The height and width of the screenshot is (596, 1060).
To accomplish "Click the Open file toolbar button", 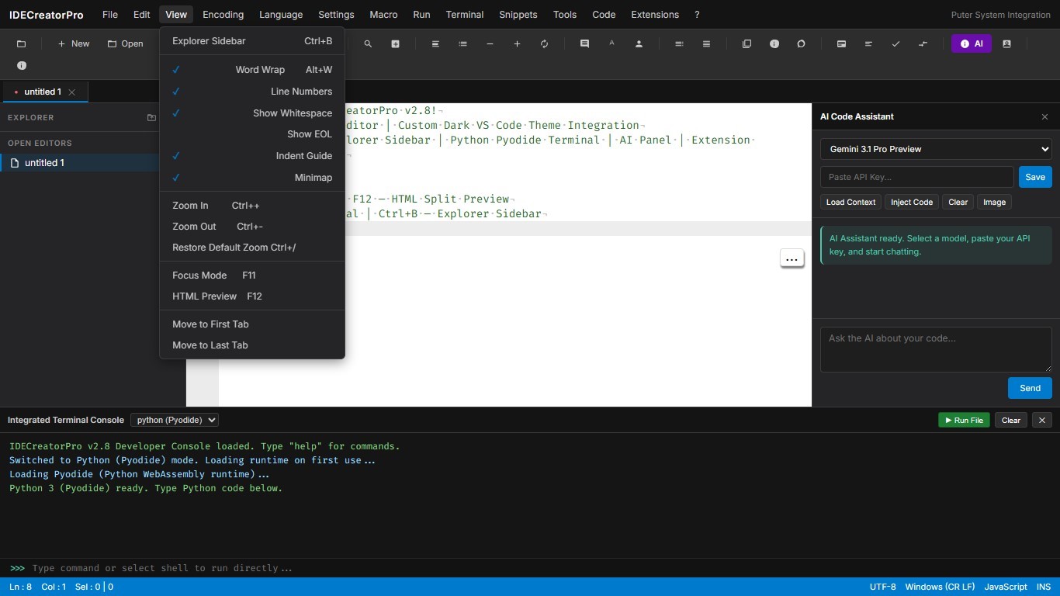I will pos(125,43).
